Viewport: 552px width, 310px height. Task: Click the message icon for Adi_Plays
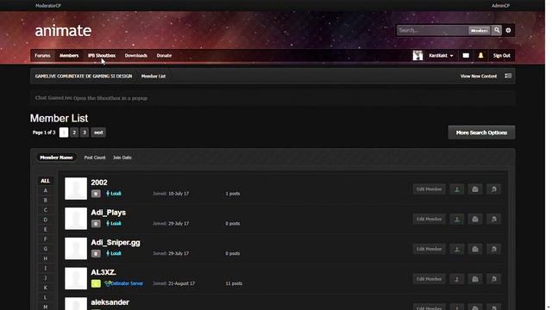pyautogui.click(x=475, y=219)
